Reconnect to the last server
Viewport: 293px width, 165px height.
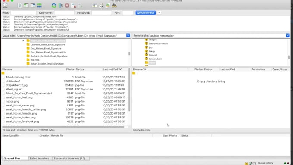coord(80,6)
